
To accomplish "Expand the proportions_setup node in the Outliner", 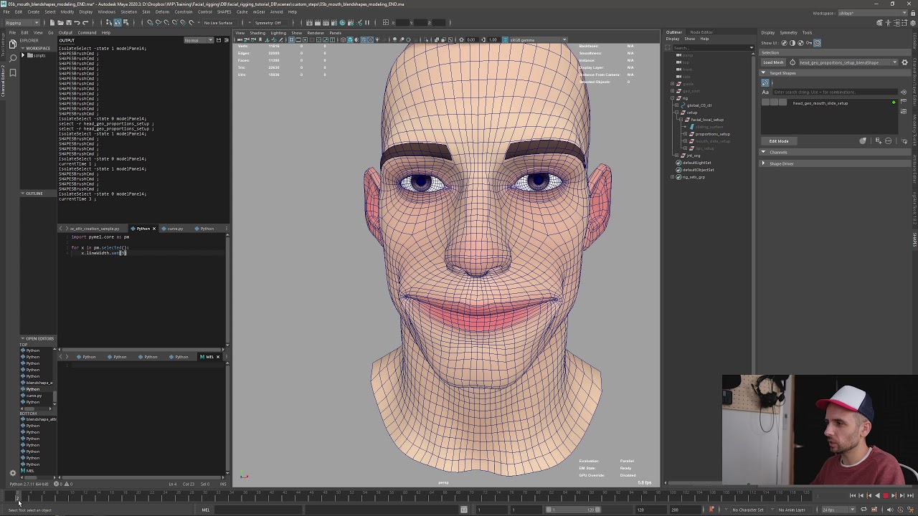I will 685,134.
